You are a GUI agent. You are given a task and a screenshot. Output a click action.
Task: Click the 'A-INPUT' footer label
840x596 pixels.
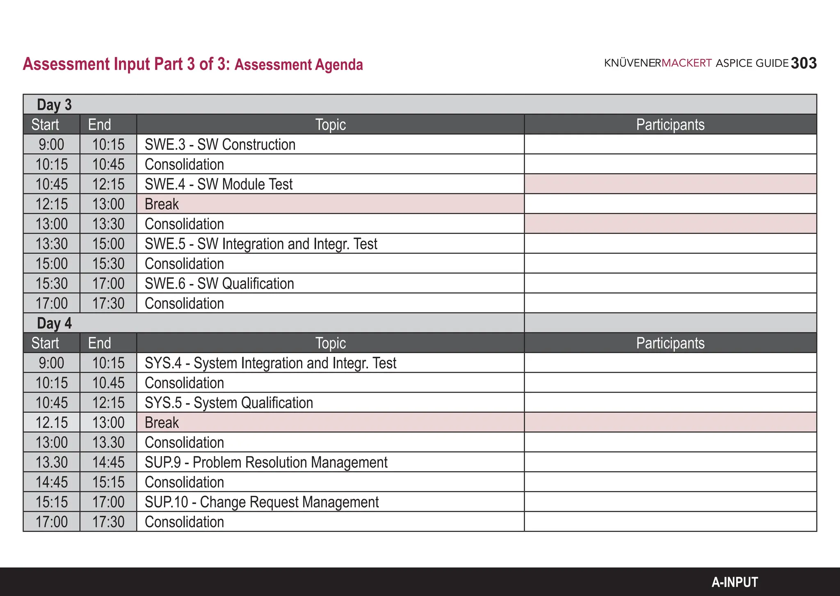pyautogui.click(x=735, y=582)
